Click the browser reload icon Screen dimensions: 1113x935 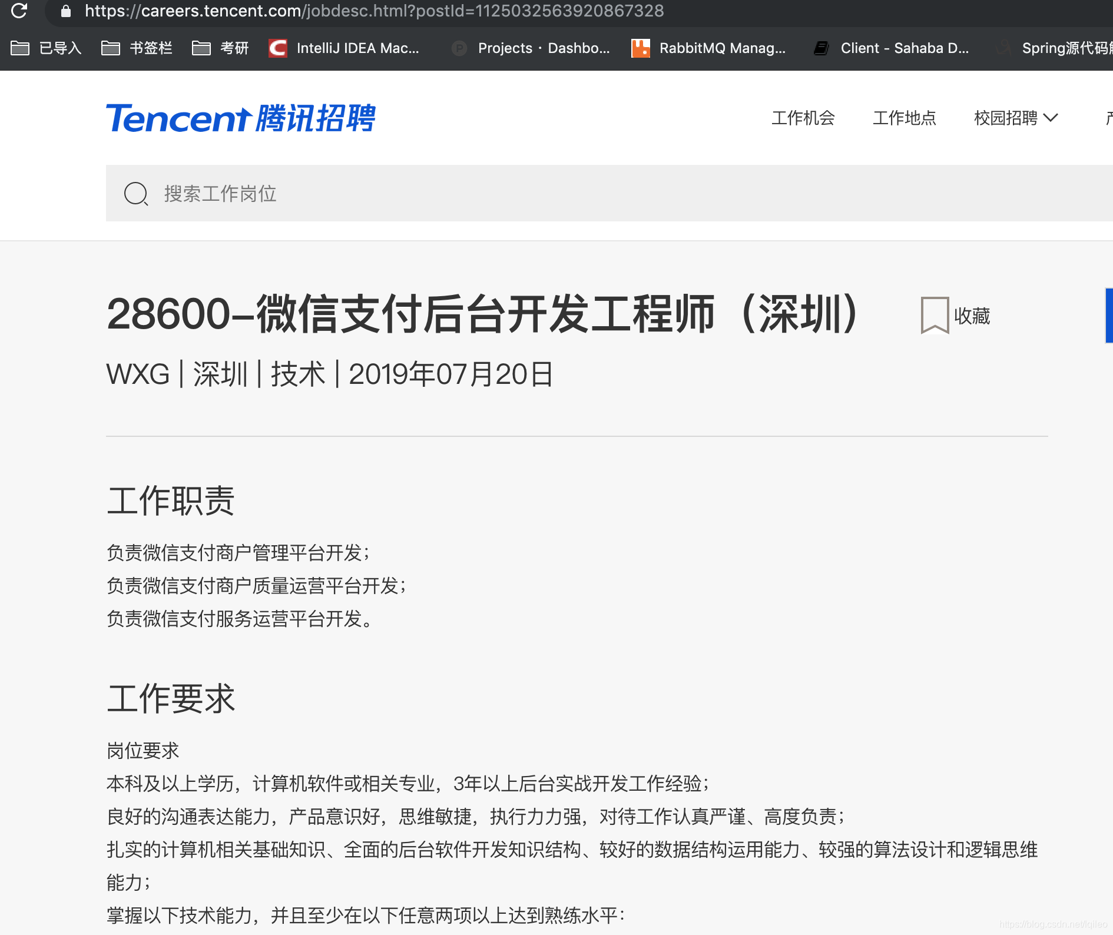(19, 11)
